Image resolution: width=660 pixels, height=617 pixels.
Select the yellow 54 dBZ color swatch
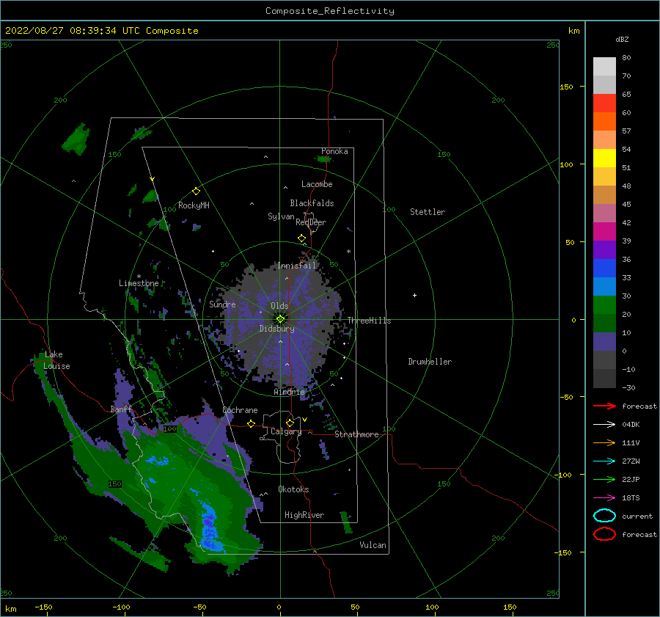tap(604, 158)
